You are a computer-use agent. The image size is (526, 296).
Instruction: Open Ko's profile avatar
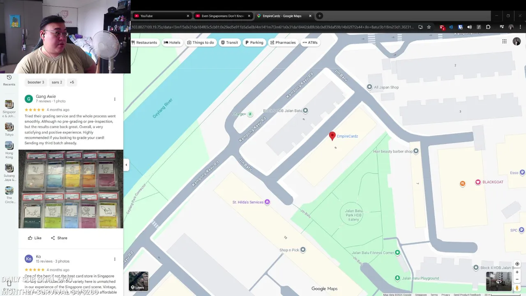(29, 259)
